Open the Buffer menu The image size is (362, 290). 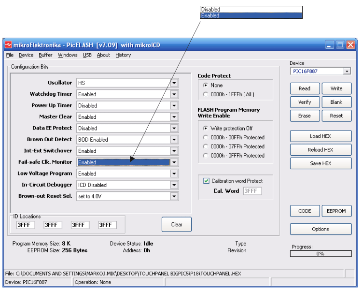(x=45, y=55)
